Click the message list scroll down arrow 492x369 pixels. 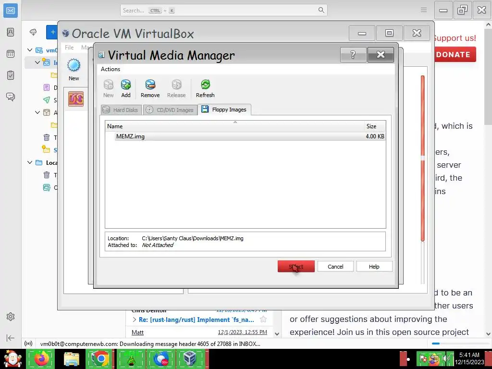(x=277, y=334)
